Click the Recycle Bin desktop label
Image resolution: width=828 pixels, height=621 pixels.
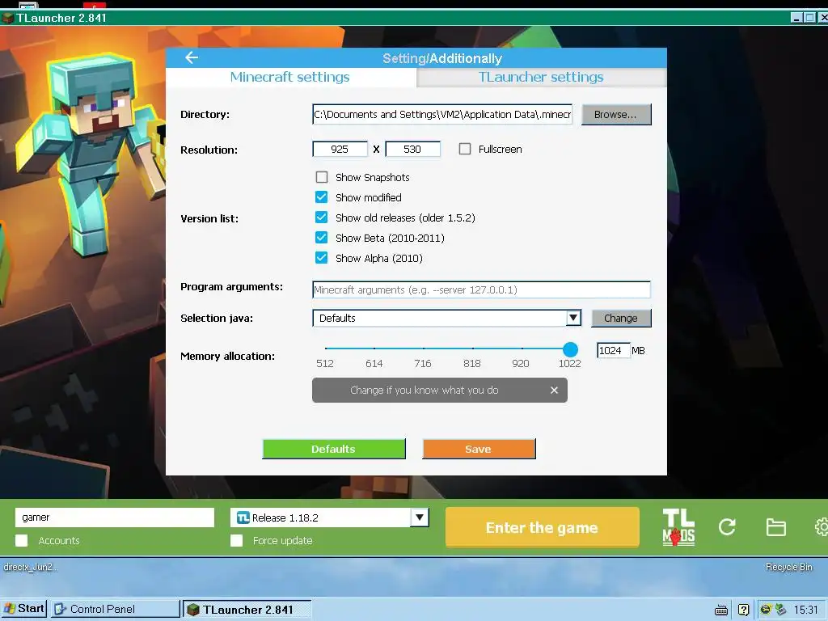pyautogui.click(x=789, y=567)
